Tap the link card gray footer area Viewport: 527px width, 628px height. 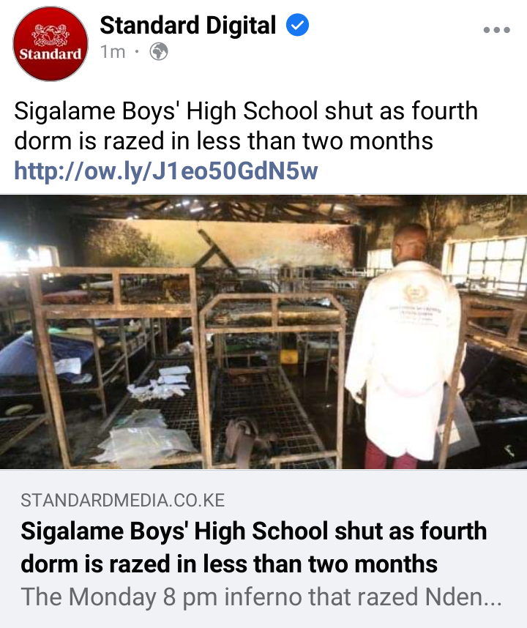click(263, 549)
